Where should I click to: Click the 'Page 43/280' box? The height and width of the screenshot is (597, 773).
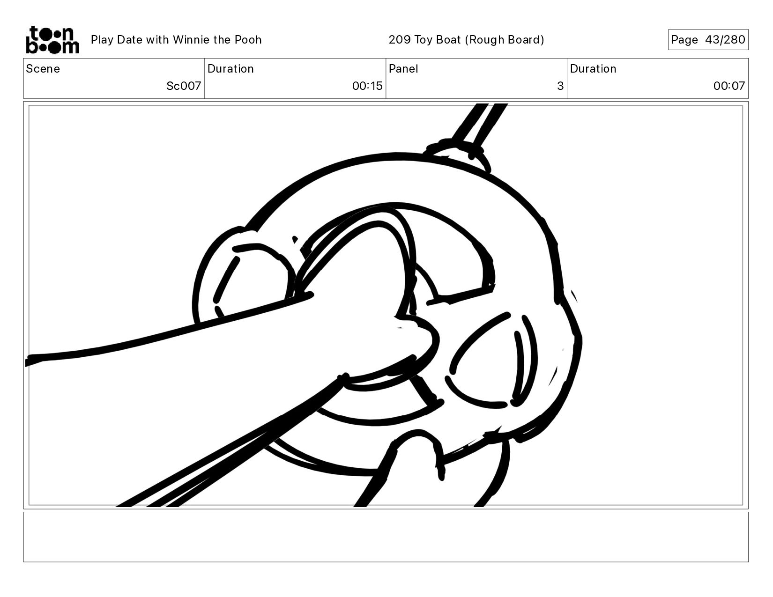(708, 40)
